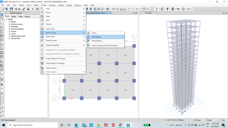
Task: Click the Type here to search box
Action: (33, 125)
